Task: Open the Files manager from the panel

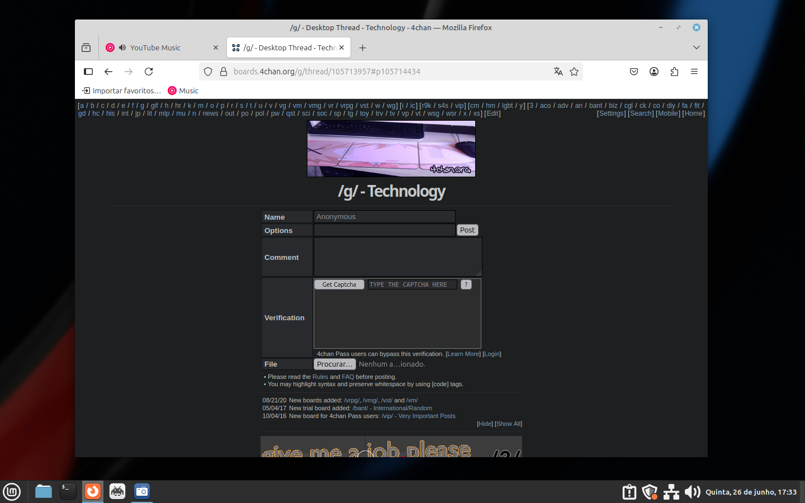Action: click(43, 491)
